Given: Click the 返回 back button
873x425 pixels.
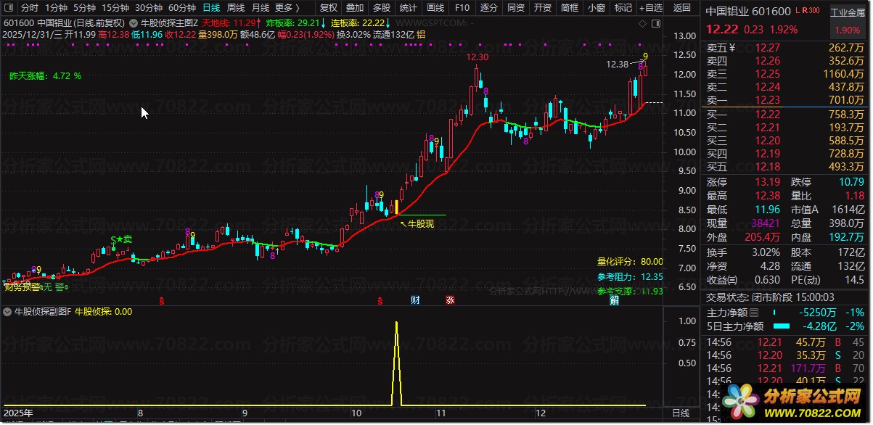Looking at the screenshot, I should (x=682, y=8).
